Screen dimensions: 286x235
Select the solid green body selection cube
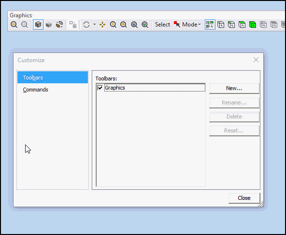point(253,25)
